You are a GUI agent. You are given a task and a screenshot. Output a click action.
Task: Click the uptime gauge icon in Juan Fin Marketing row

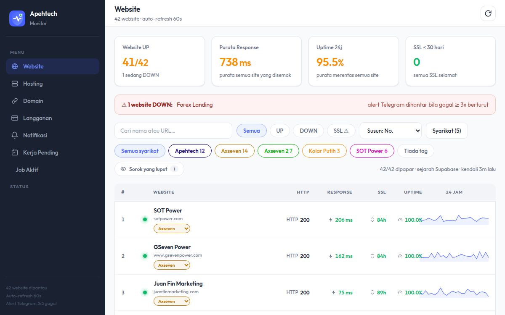pos(400,293)
